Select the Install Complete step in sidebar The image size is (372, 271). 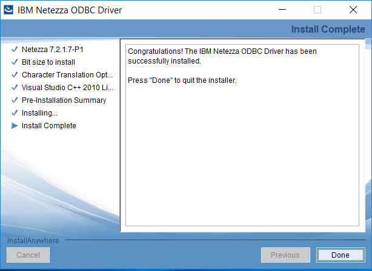[48, 126]
